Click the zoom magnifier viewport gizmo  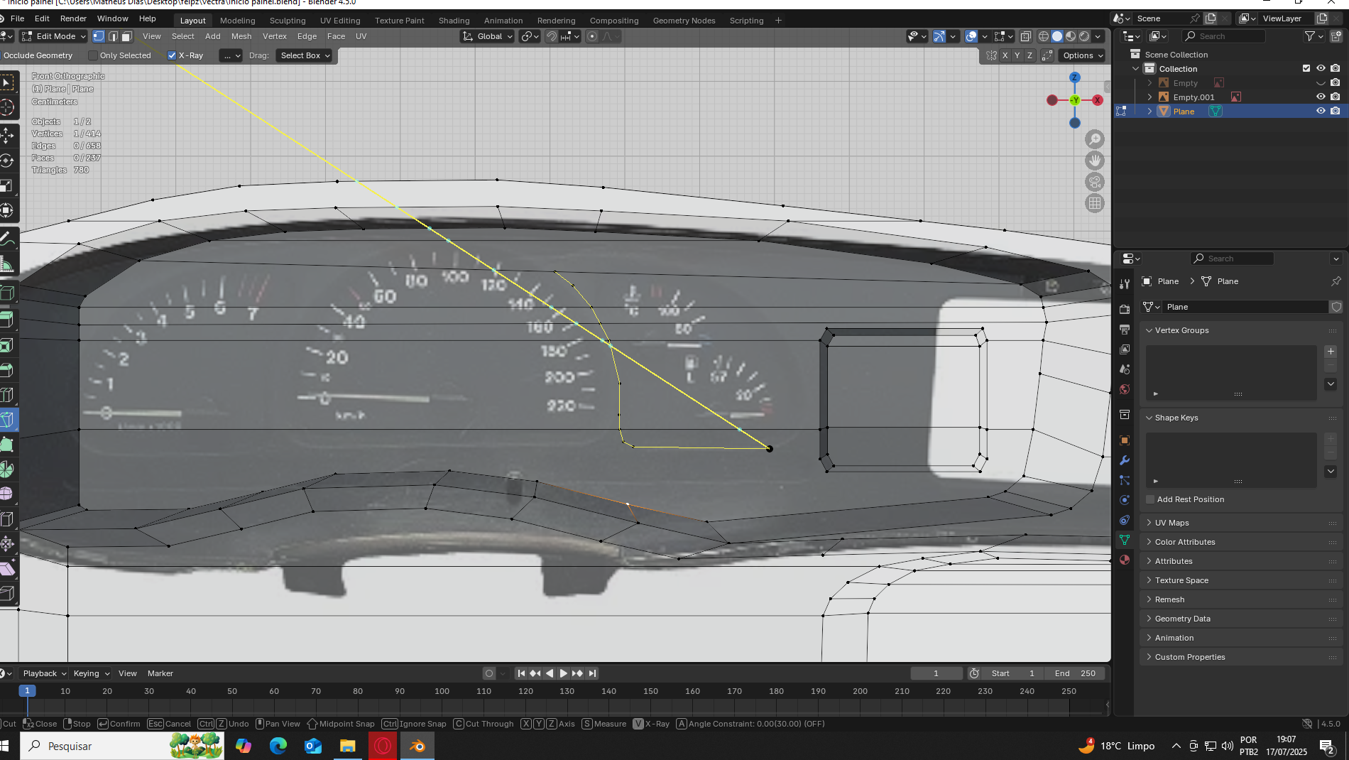tap(1095, 139)
